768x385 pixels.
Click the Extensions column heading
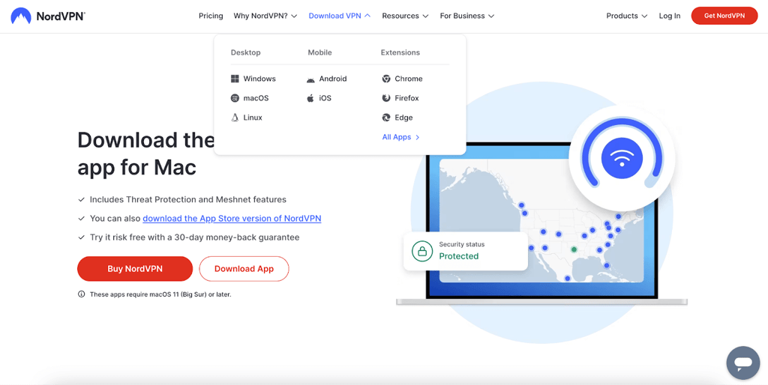click(x=400, y=52)
